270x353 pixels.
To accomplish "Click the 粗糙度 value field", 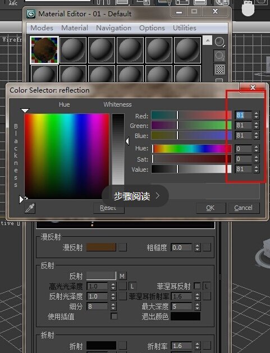I will (x=182, y=247).
